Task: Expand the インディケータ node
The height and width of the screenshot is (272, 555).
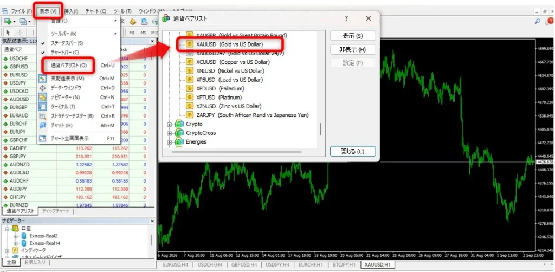Action: coord(7,250)
